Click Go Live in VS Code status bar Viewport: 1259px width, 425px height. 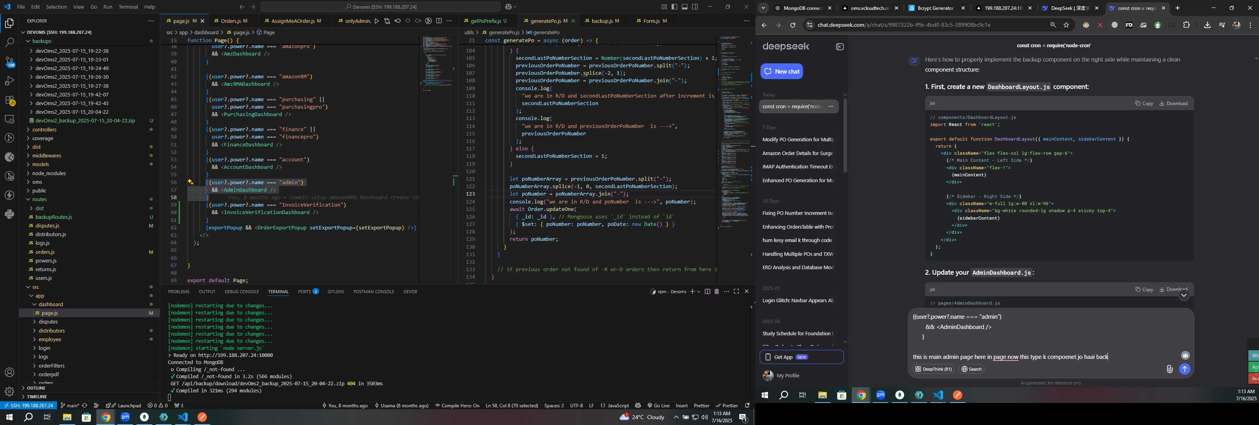coord(658,405)
